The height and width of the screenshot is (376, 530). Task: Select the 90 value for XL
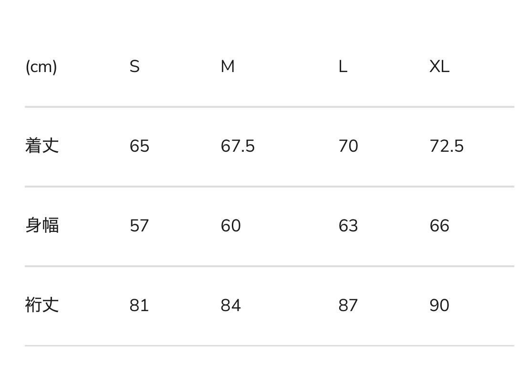pos(439,305)
